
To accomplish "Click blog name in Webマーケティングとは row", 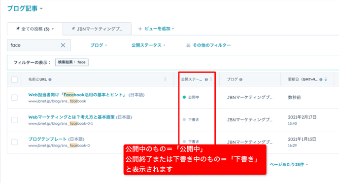I will (250, 120).
